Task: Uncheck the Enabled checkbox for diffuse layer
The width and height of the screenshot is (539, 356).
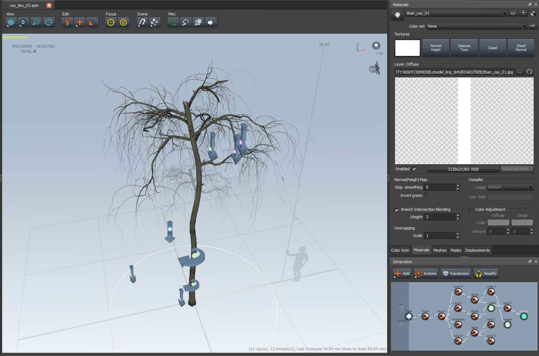Action: pos(414,169)
